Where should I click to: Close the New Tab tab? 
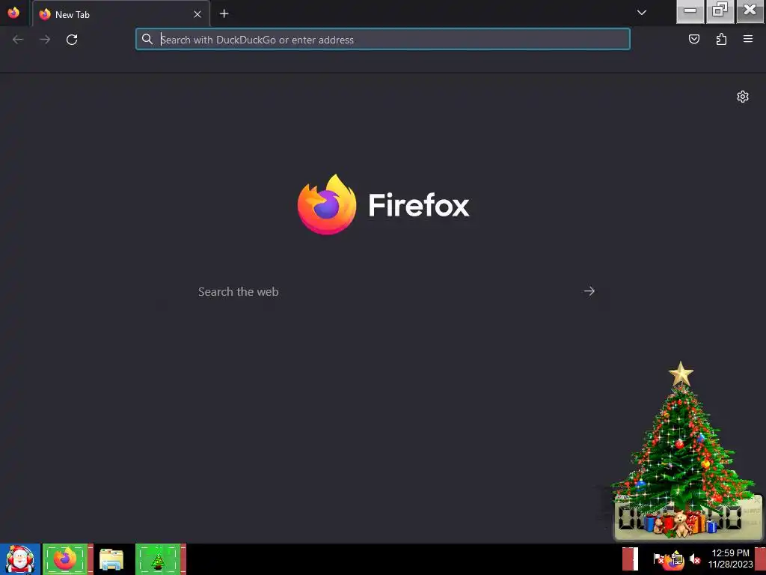[x=197, y=14]
